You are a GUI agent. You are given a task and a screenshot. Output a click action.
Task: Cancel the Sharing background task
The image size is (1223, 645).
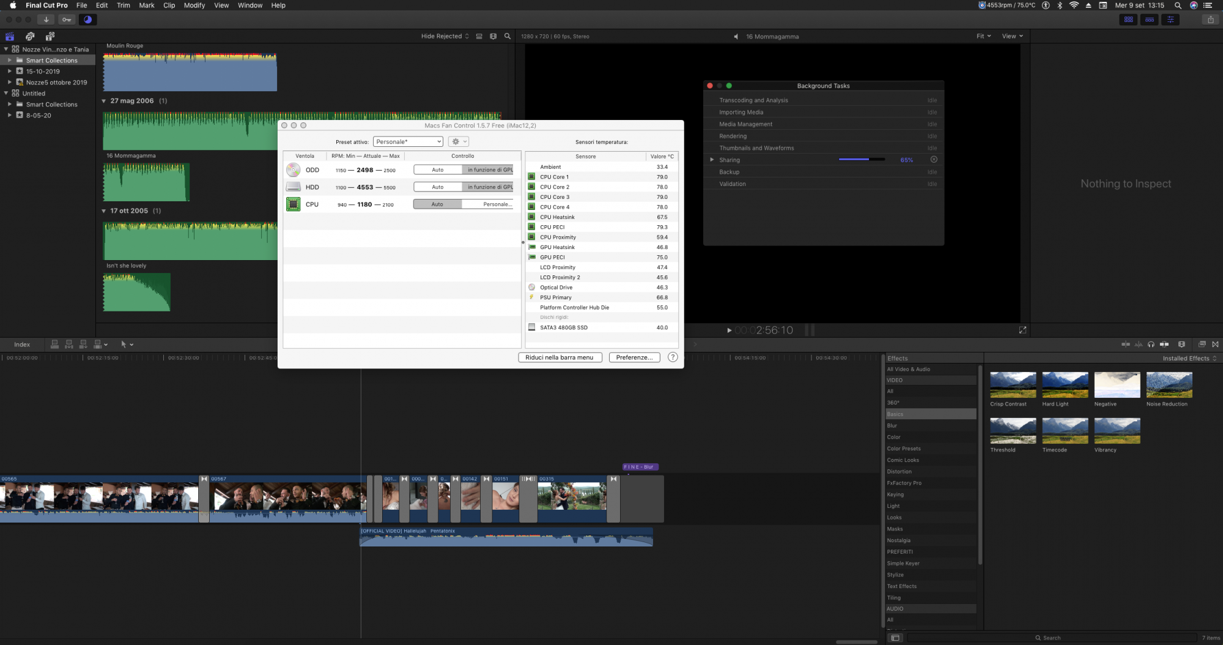[x=934, y=160]
